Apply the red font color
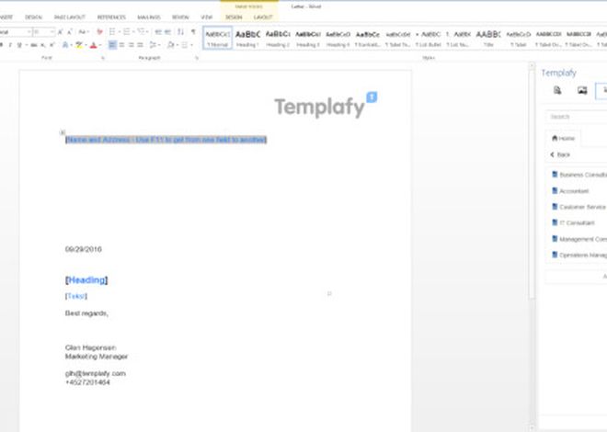 [x=93, y=45]
